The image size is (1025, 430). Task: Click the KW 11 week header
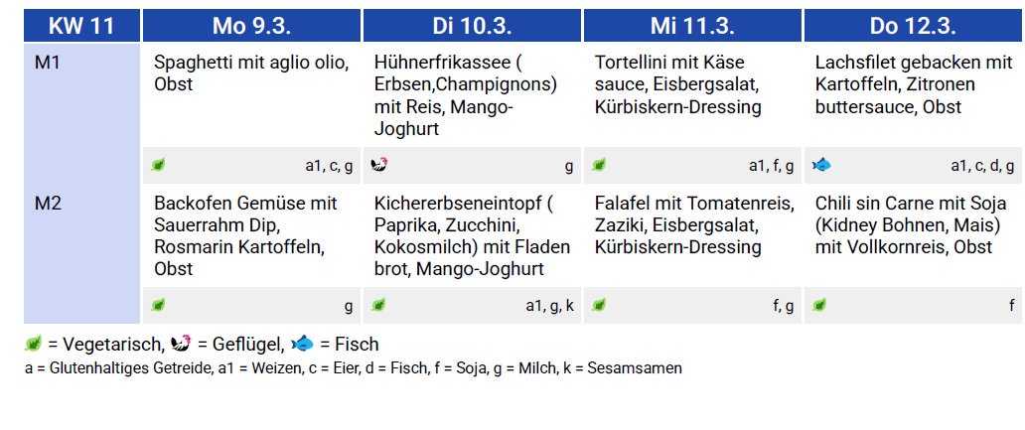[81, 26]
